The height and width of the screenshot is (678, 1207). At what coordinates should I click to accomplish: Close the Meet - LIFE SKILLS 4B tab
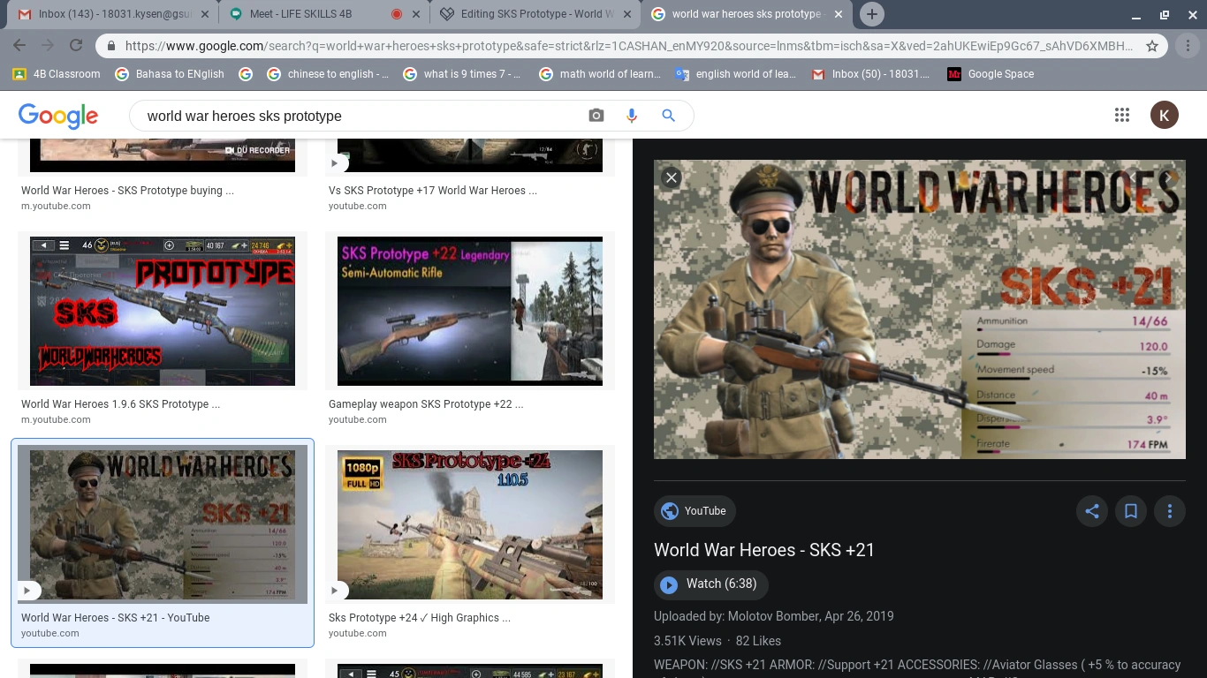416,14
